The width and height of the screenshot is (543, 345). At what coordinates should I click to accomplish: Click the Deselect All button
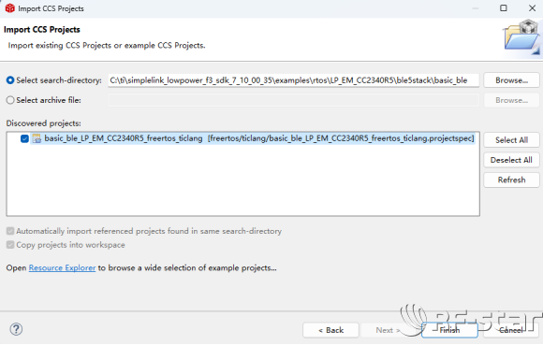[511, 160]
